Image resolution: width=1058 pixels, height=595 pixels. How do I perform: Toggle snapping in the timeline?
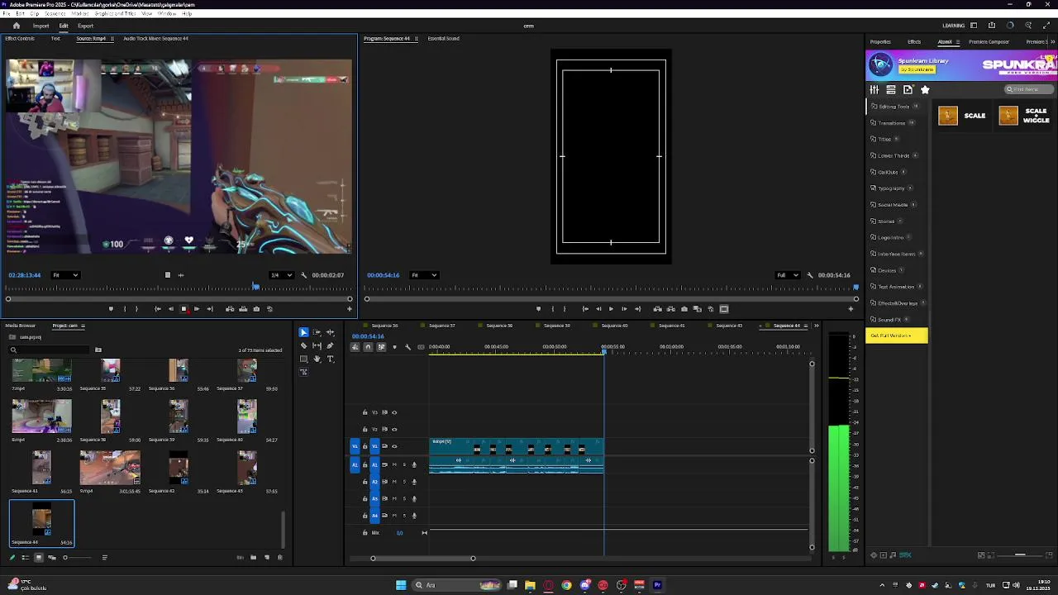pos(368,347)
